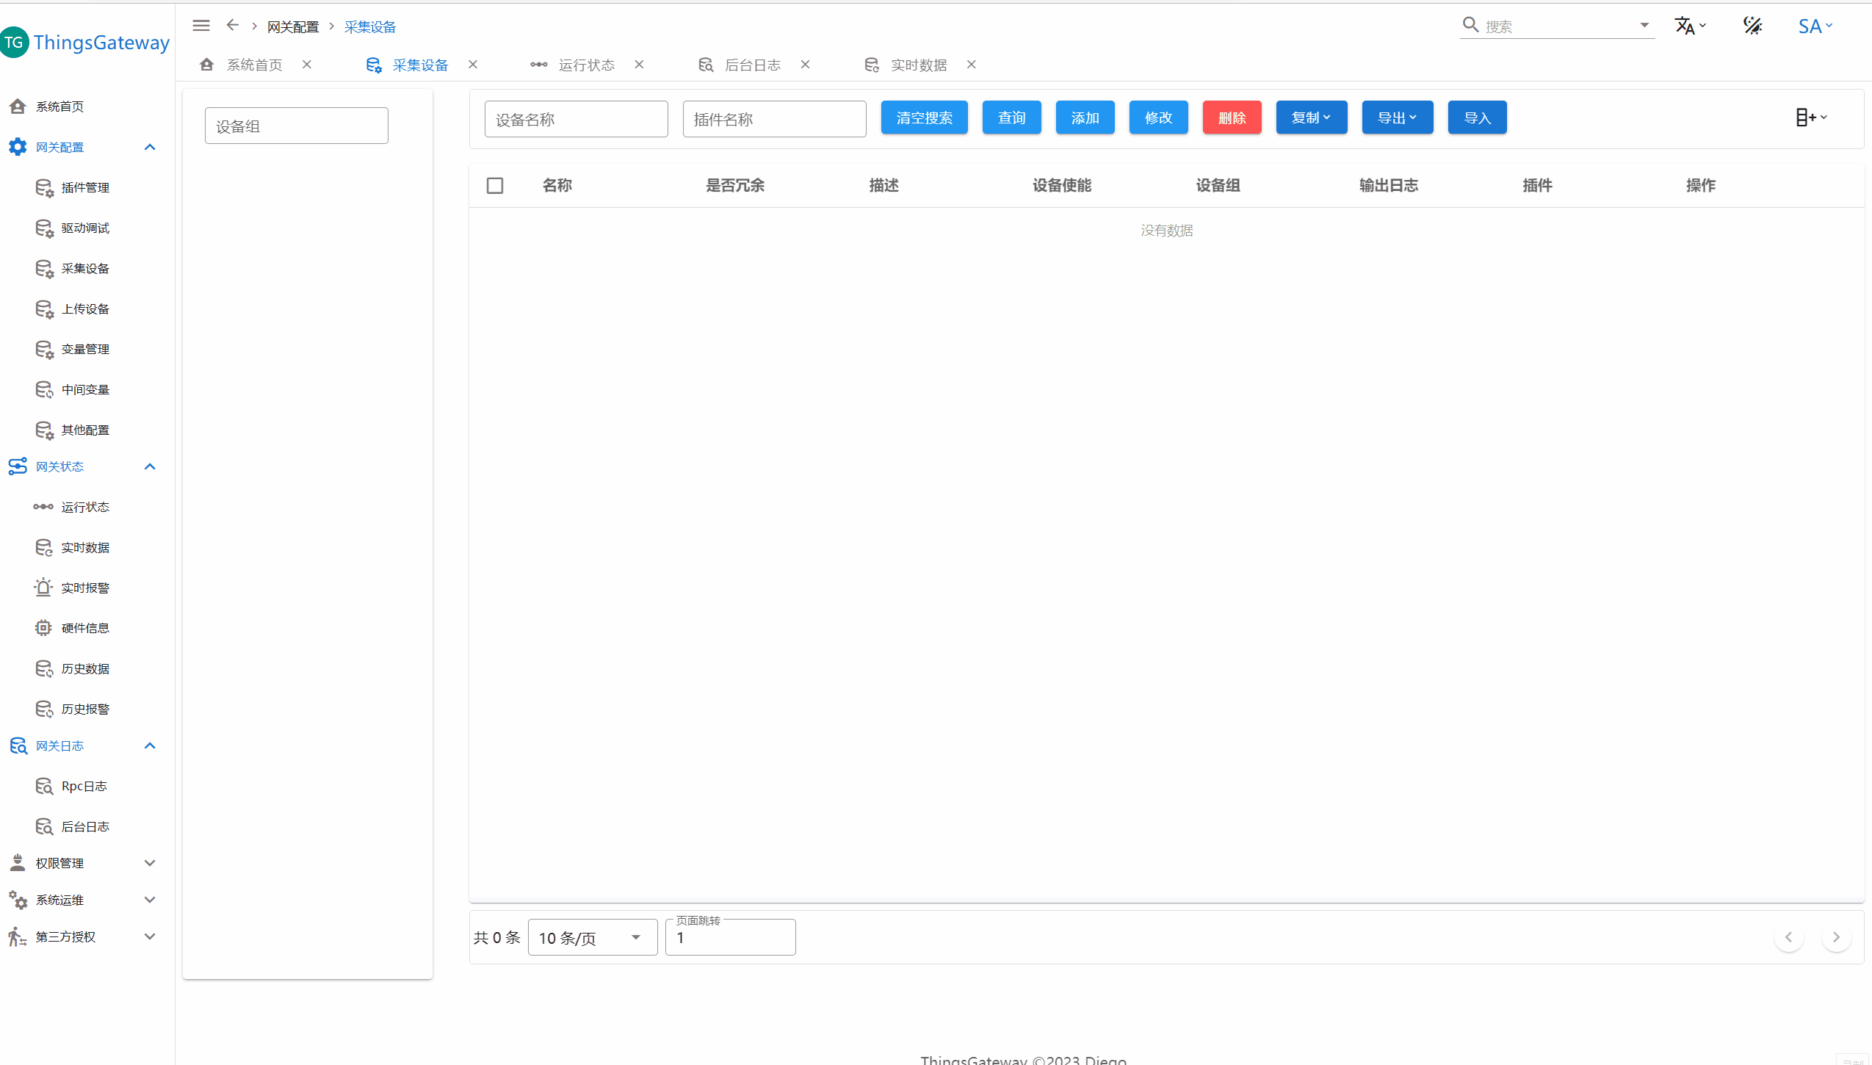Click the red 删除 delete button

(1232, 118)
